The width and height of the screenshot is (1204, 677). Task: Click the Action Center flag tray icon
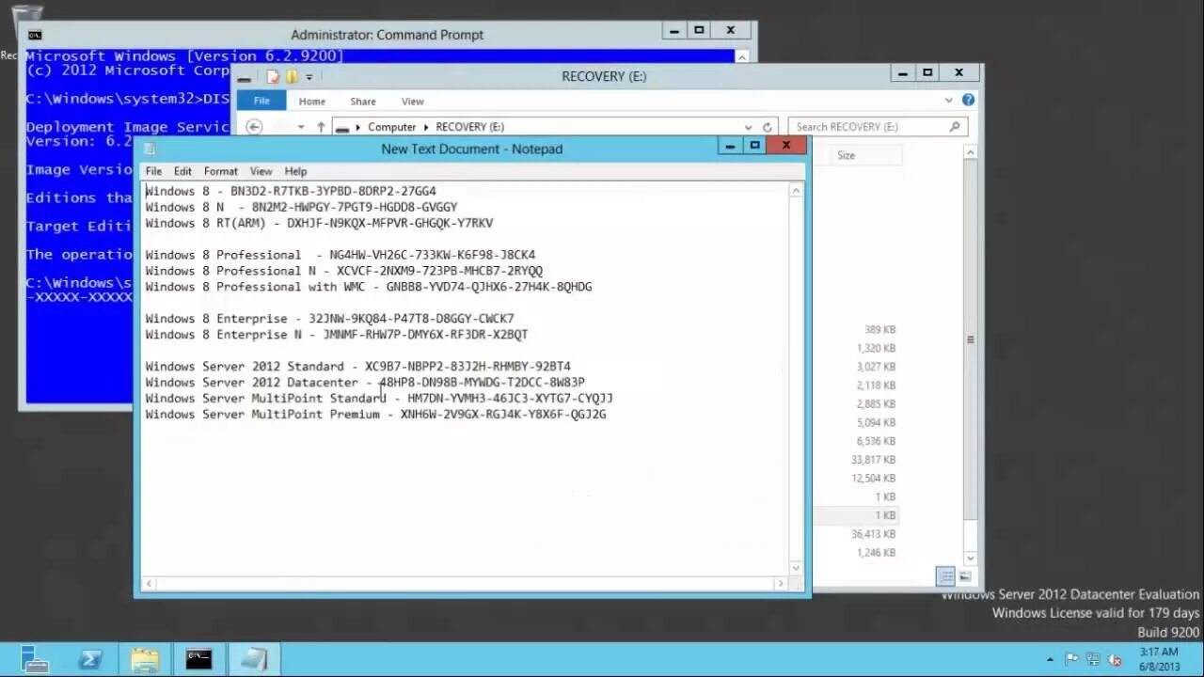point(1072,659)
